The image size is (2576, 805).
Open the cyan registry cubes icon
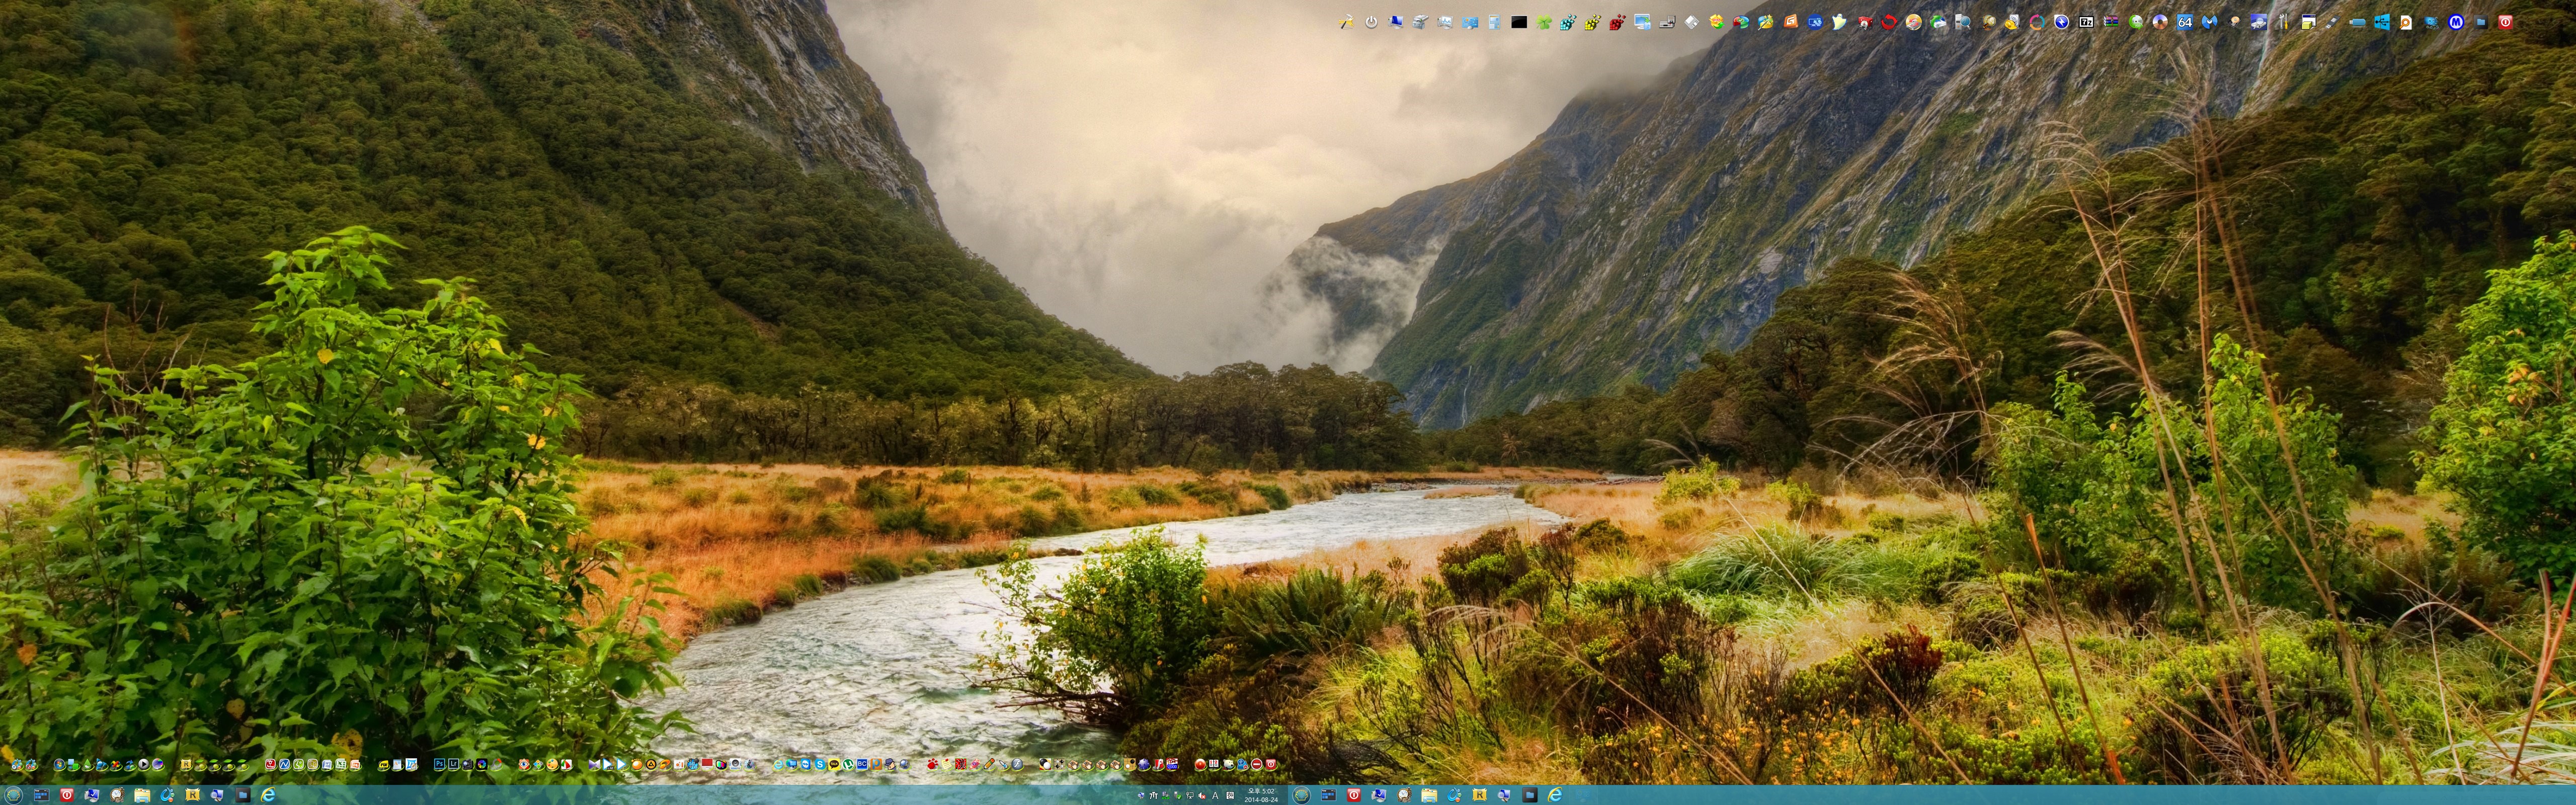click(x=1568, y=22)
